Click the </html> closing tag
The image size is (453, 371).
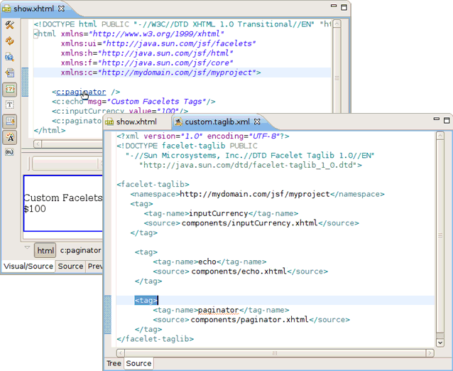(x=50, y=130)
